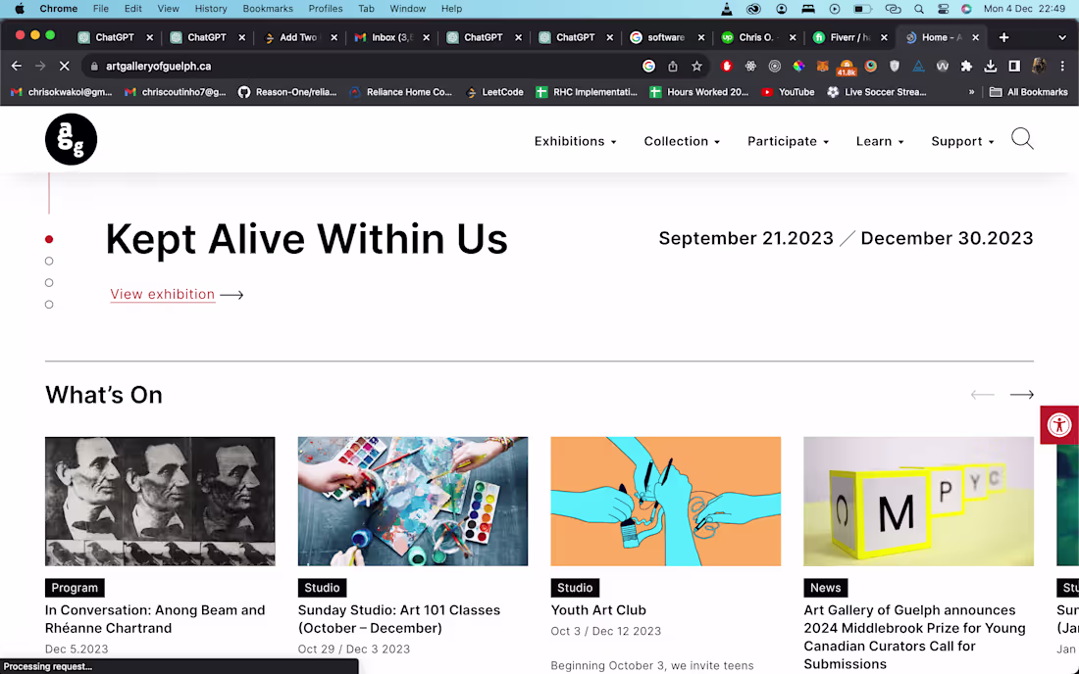
Task: Expand the Collection navigation dropdown
Action: click(682, 141)
